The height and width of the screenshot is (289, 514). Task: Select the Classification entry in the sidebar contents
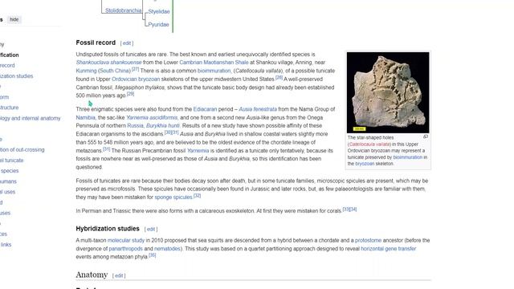(9, 55)
